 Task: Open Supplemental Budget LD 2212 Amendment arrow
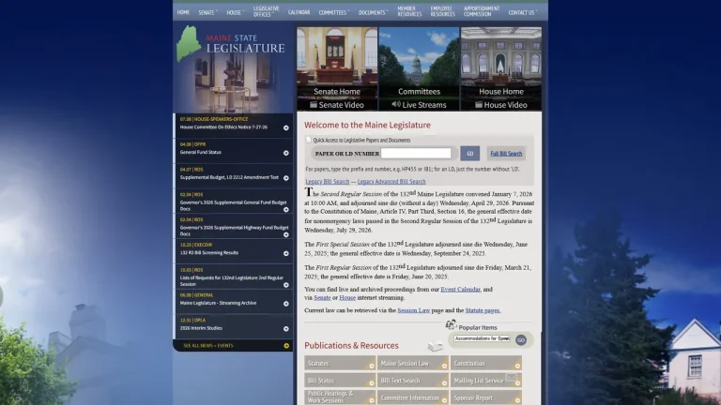(x=286, y=178)
